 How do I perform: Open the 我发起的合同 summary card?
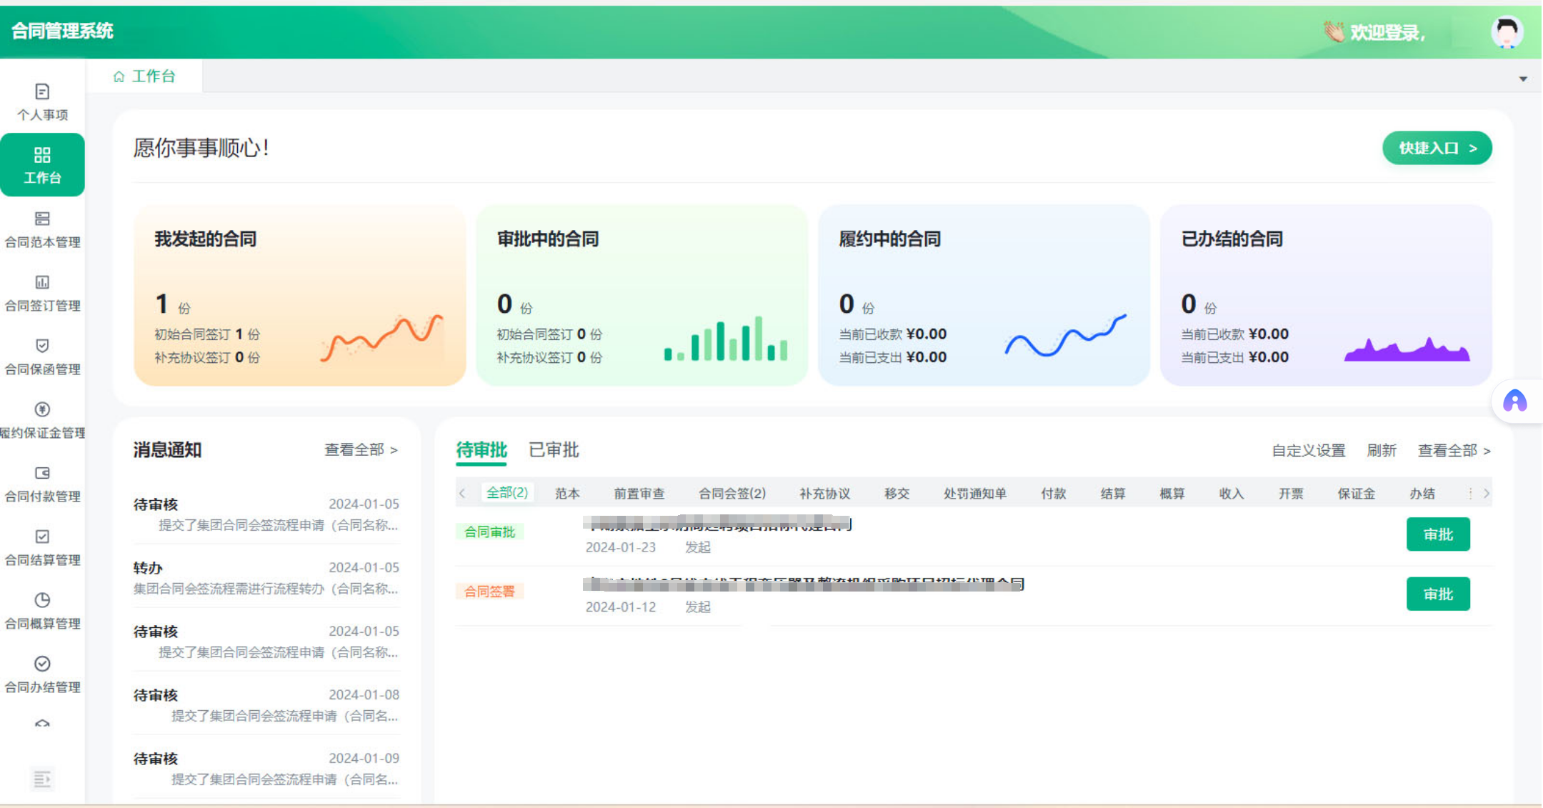[x=299, y=295]
